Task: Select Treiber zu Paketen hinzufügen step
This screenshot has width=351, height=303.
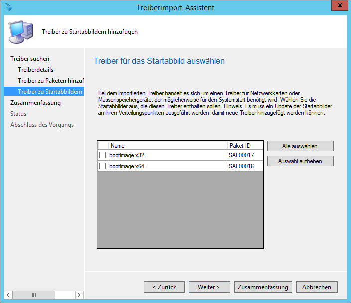Action: coord(50,81)
